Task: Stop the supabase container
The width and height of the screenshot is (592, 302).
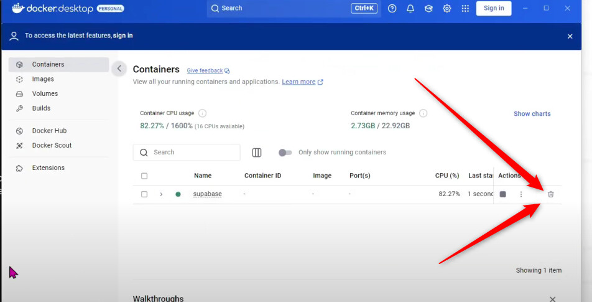Action: [503, 194]
